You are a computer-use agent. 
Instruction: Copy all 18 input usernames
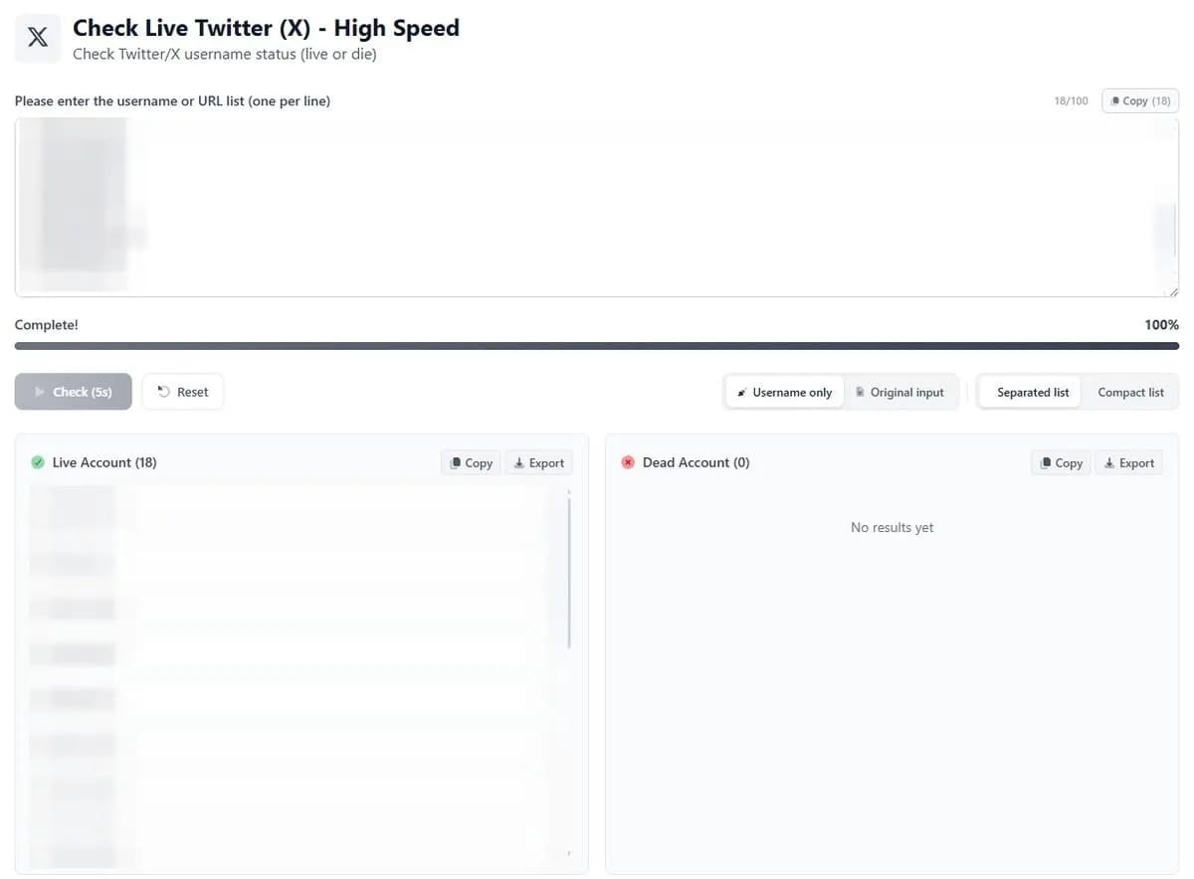coord(1140,100)
